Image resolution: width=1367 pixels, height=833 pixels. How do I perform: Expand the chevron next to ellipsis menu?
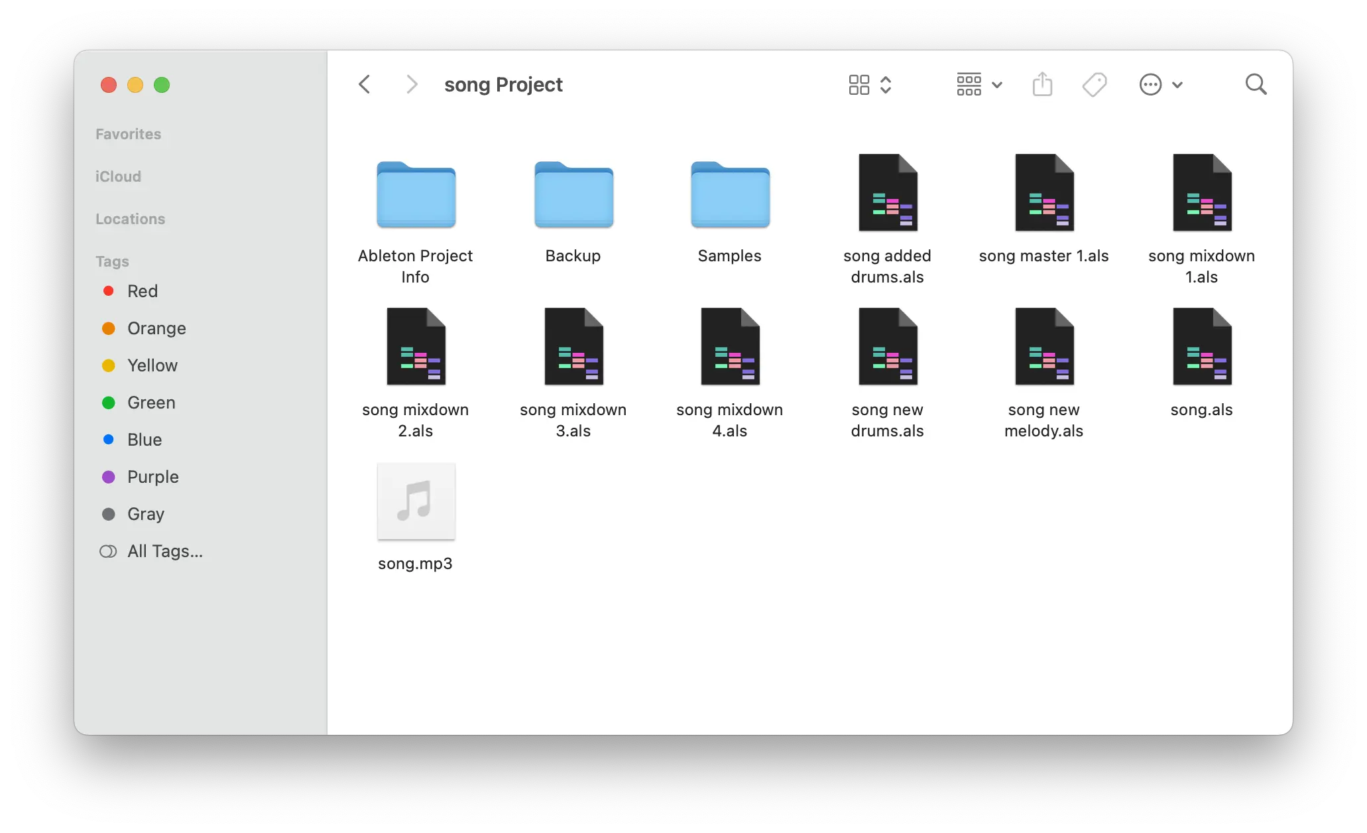click(x=1178, y=84)
